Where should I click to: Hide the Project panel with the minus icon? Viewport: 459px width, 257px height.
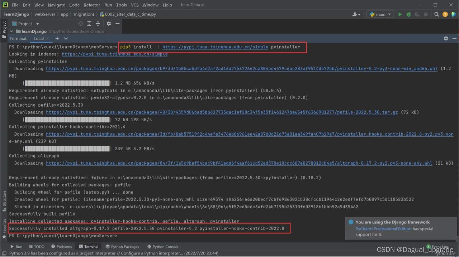tap(117, 24)
